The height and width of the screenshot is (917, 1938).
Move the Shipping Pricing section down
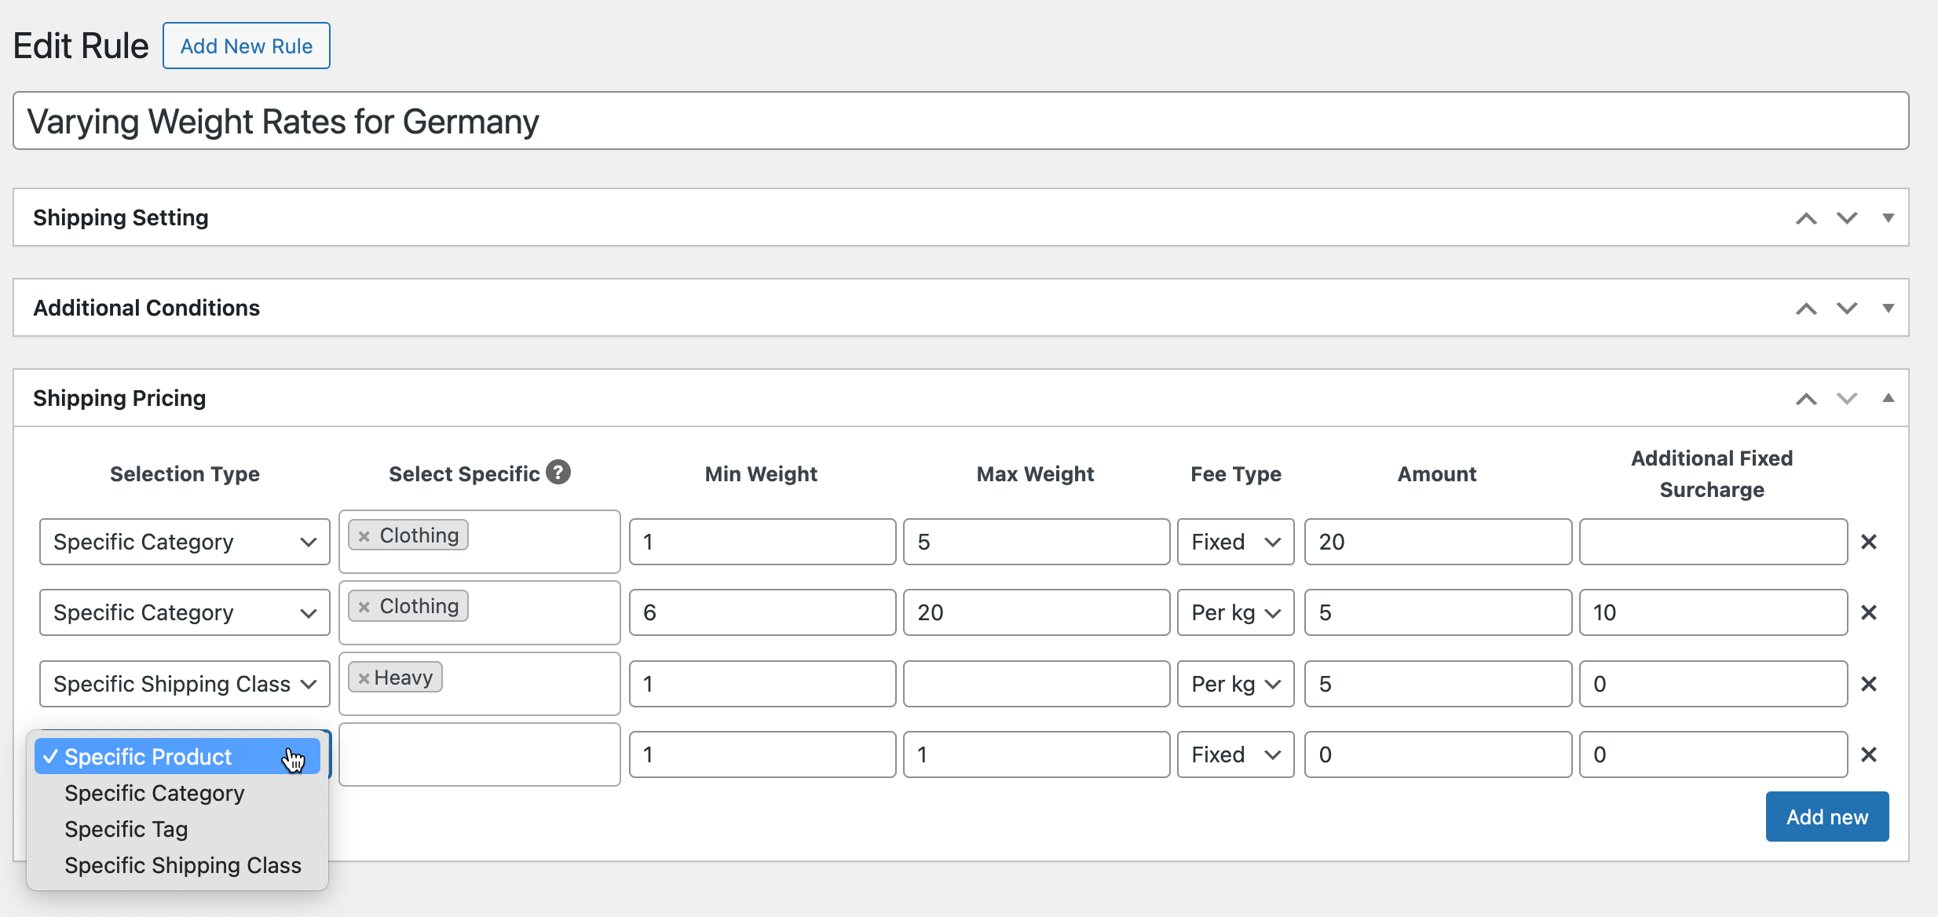pyautogui.click(x=1846, y=398)
